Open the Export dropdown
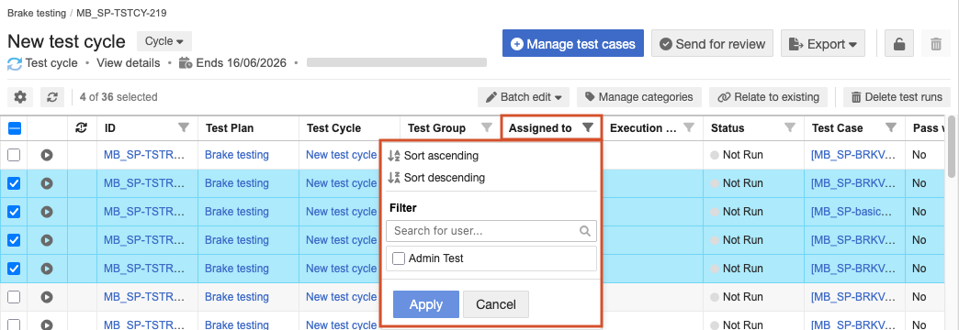Image resolution: width=959 pixels, height=330 pixels. click(x=823, y=44)
